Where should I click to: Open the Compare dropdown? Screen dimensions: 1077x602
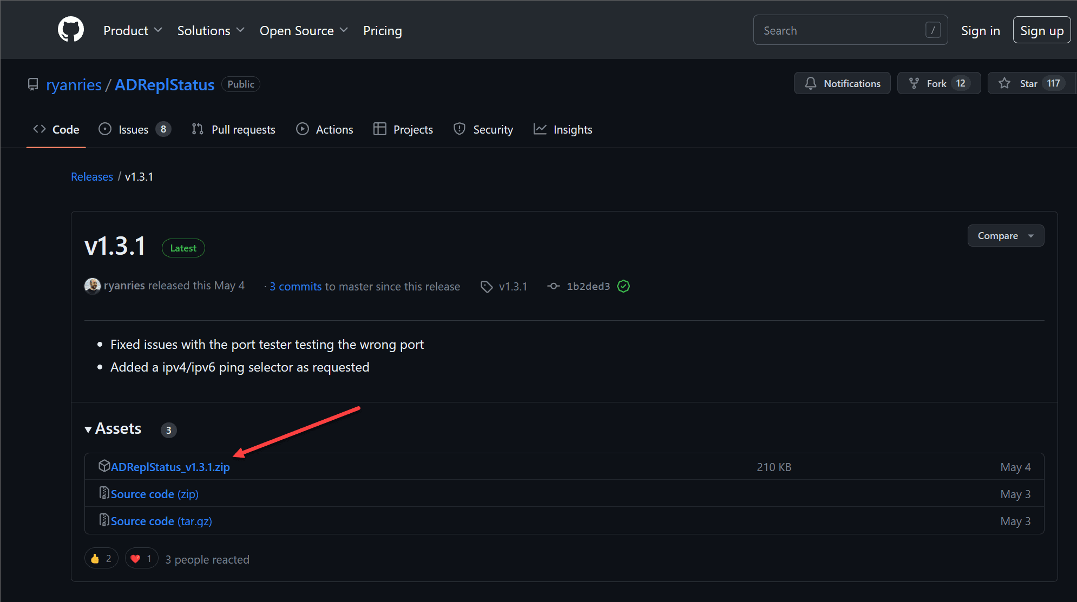click(x=1006, y=236)
